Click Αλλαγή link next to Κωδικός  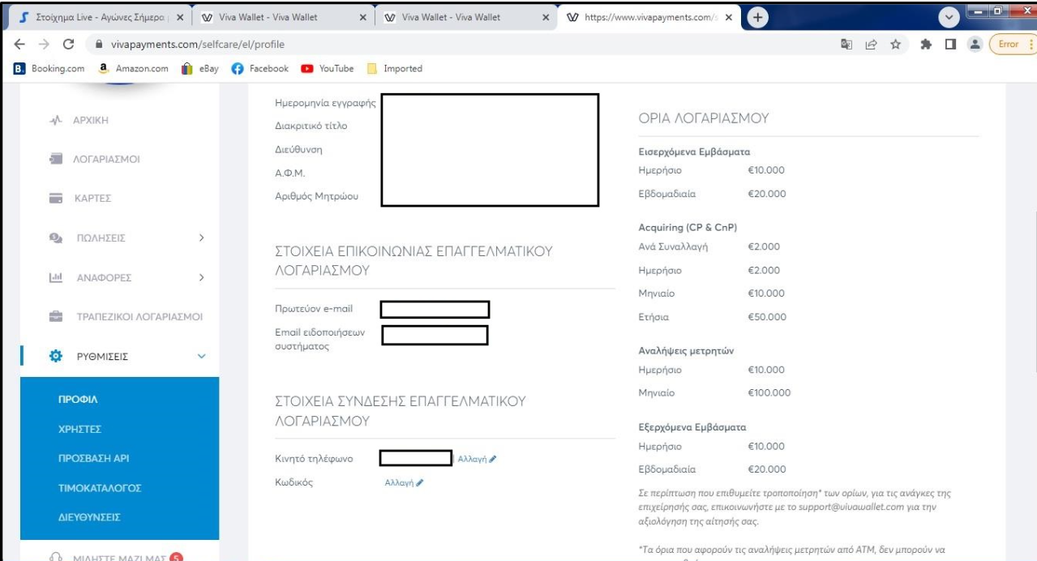point(403,482)
